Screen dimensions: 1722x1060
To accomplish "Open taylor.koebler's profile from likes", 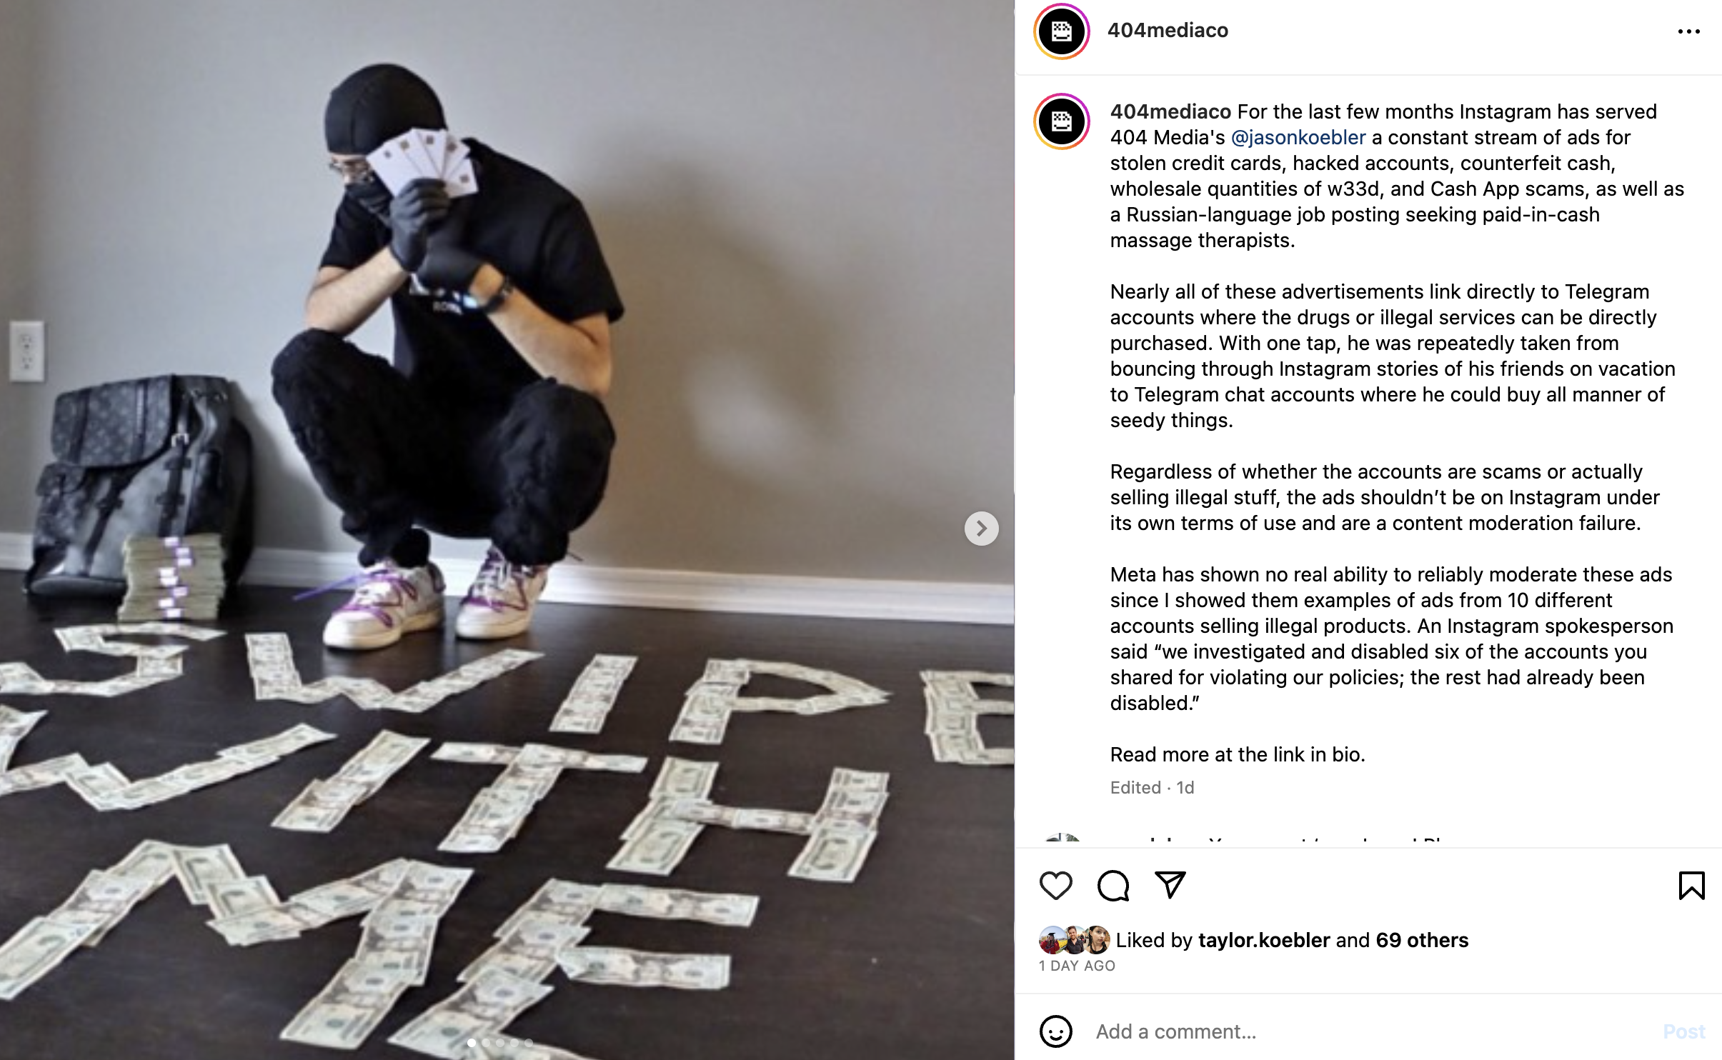I will click(1264, 940).
